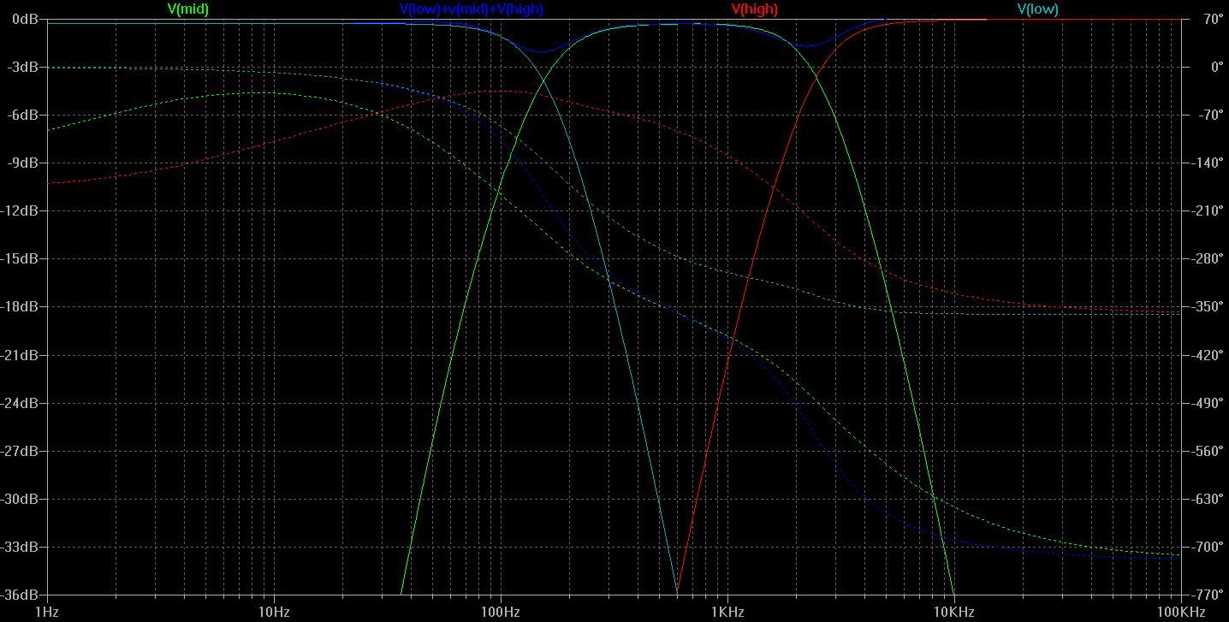
Task: Select the V(high) trace label
Action: (754, 9)
